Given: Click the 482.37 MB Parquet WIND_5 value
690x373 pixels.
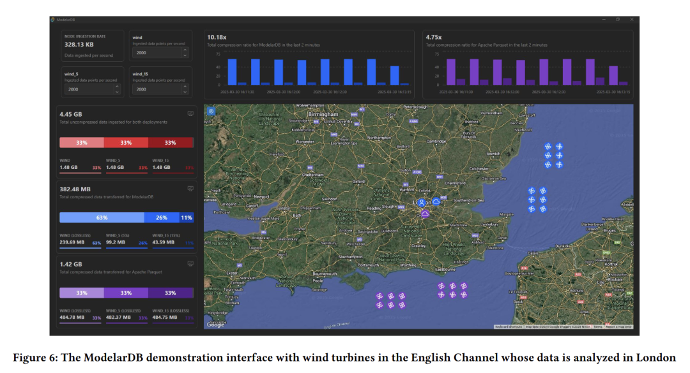Looking at the screenshot, I should pos(118,317).
